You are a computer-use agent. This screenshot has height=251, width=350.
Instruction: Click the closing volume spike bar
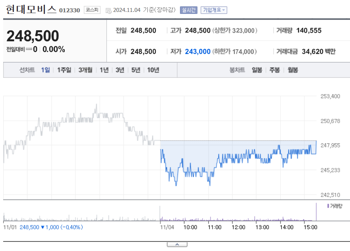[316, 212]
